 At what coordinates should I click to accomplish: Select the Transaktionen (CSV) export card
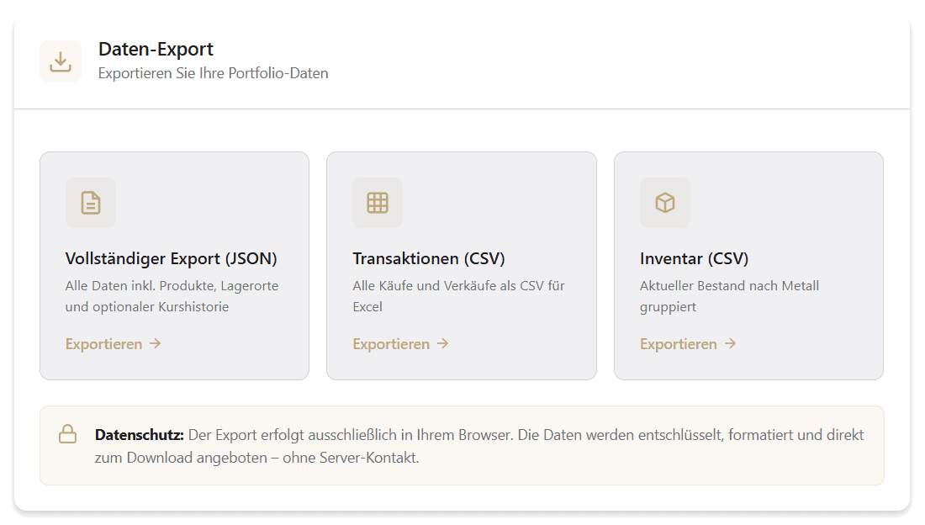point(461,265)
